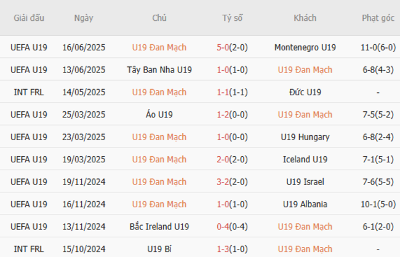Select the Đức U19 away team
Screen dimensions: 400x257
click(x=305, y=92)
